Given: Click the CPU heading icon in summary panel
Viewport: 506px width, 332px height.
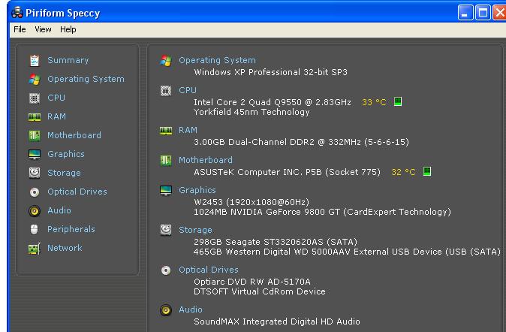Looking at the screenshot, I should coord(166,90).
